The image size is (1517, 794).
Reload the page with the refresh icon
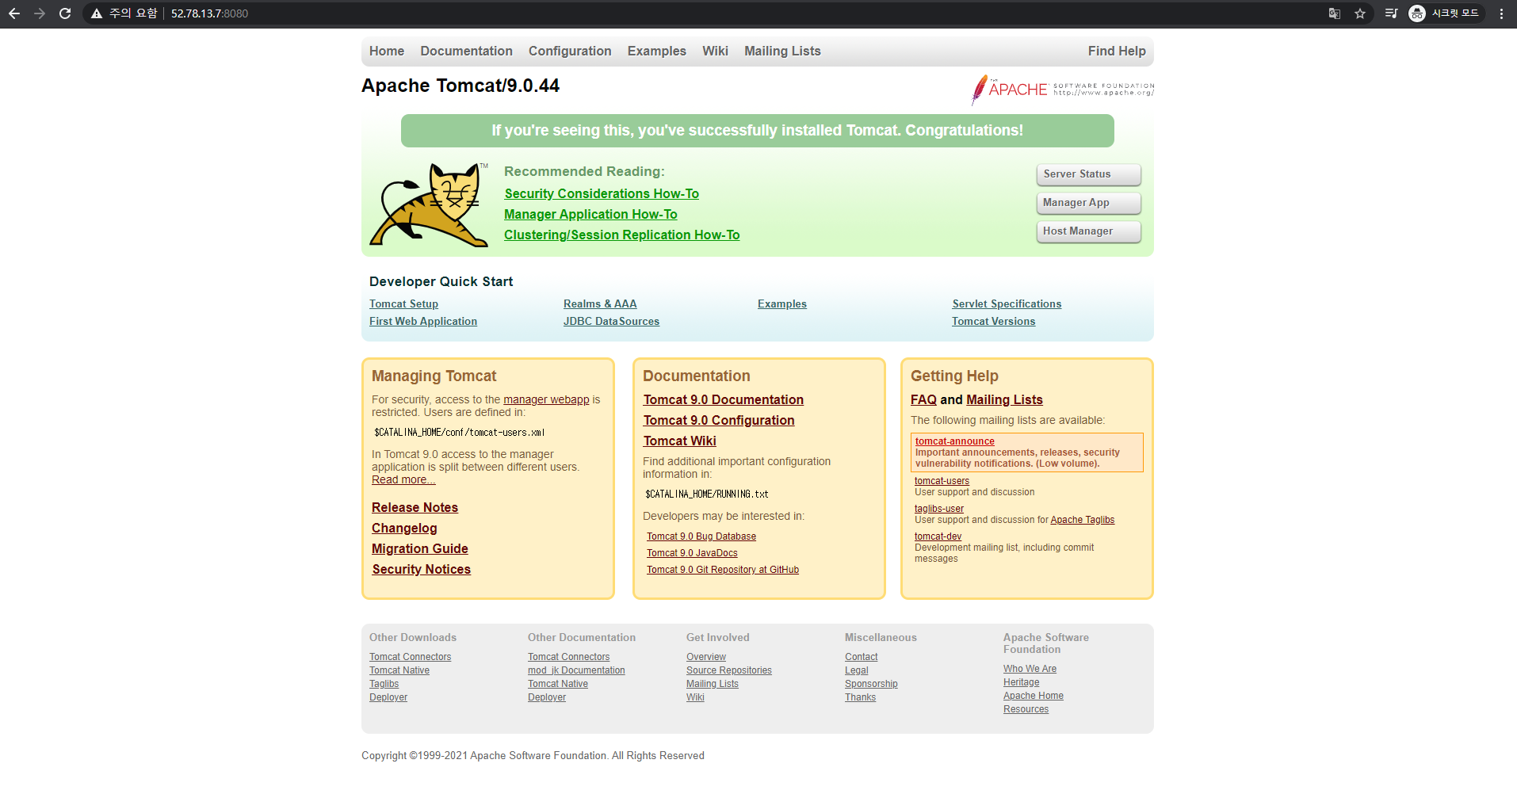(65, 13)
